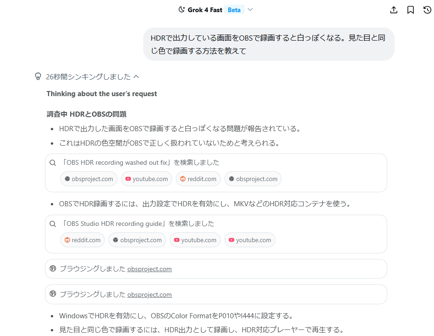
Task: Click second browsed obsproject.com link
Action: click(150, 294)
